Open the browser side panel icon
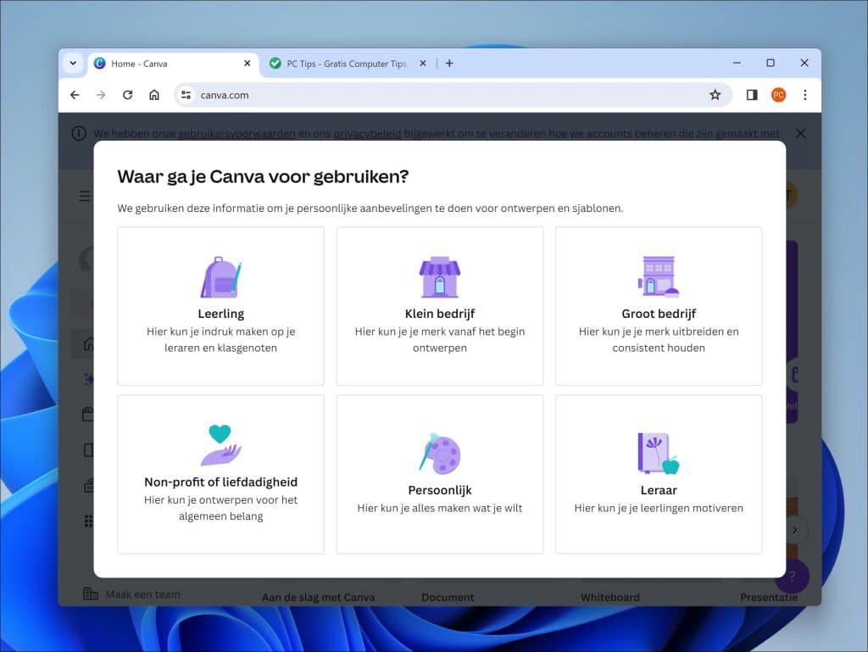The image size is (868, 652). click(752, 95)
